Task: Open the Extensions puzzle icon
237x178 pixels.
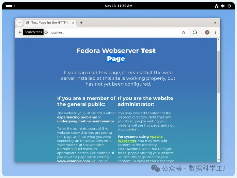Action: tap(195, 32)
